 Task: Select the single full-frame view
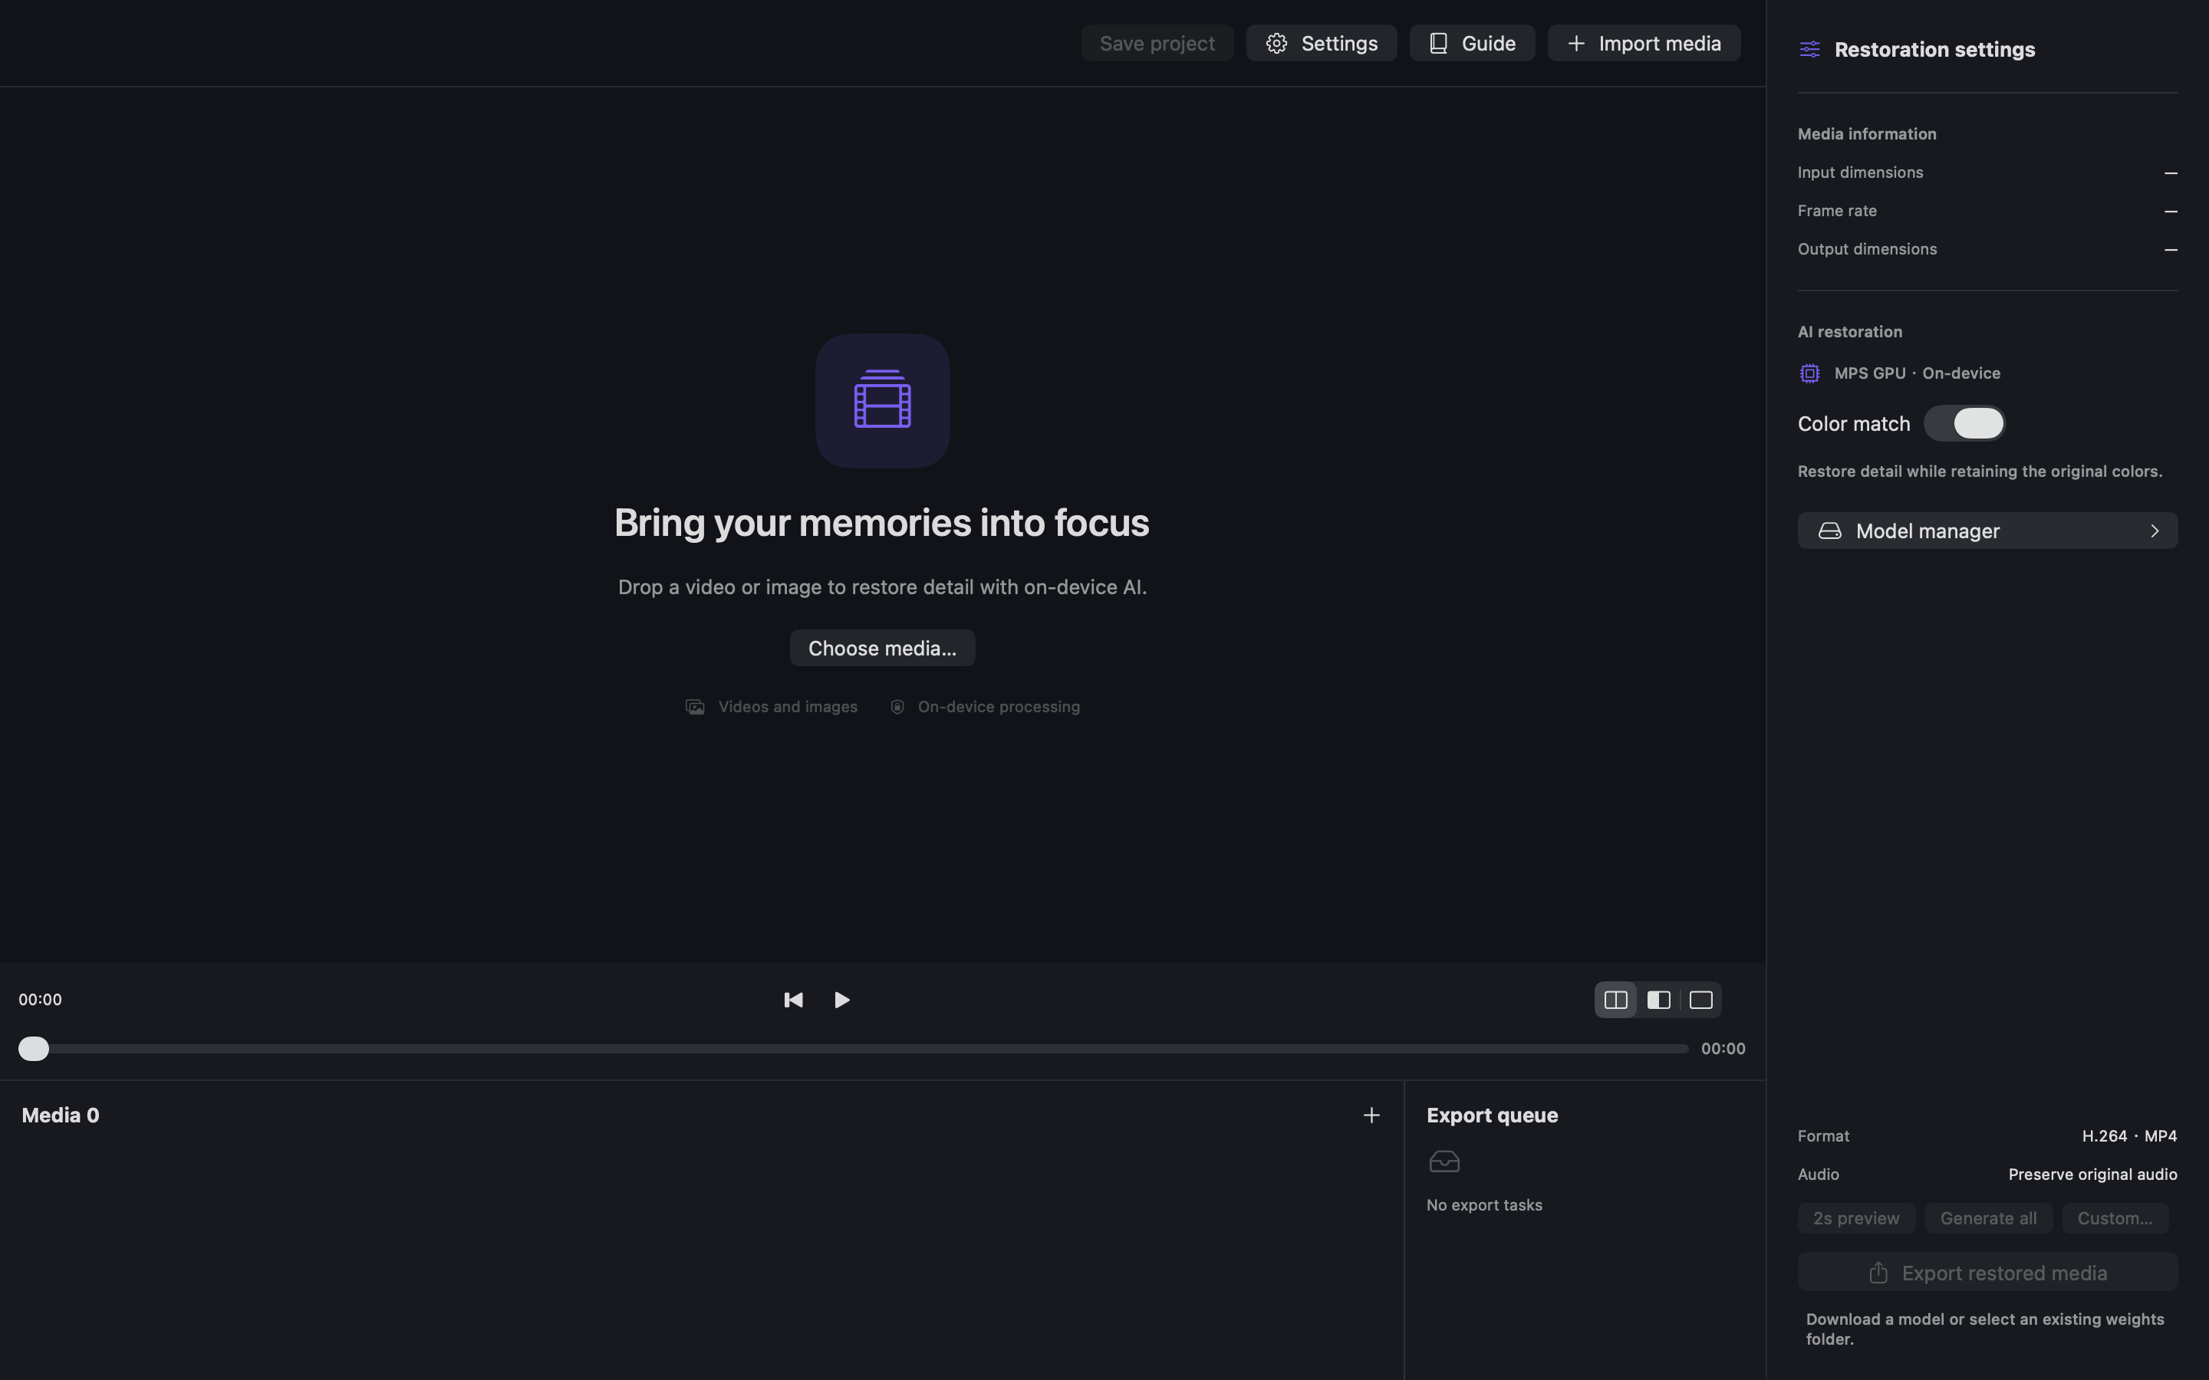pos(1700,1000)
